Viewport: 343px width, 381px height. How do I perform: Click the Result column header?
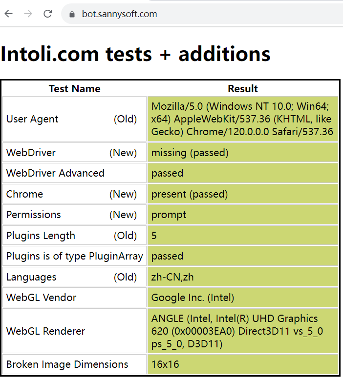point(243,89)
